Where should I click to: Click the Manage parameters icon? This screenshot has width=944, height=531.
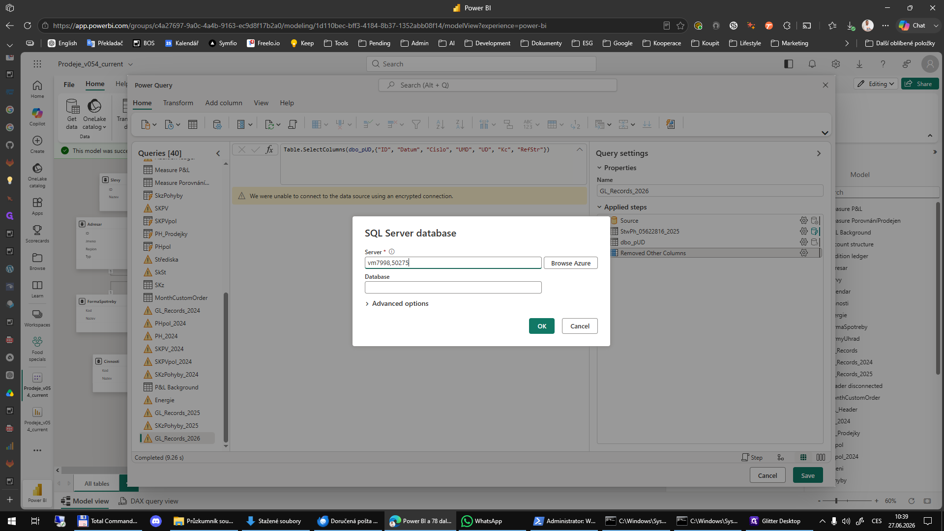pyautogui.click(x=244, y=124)
